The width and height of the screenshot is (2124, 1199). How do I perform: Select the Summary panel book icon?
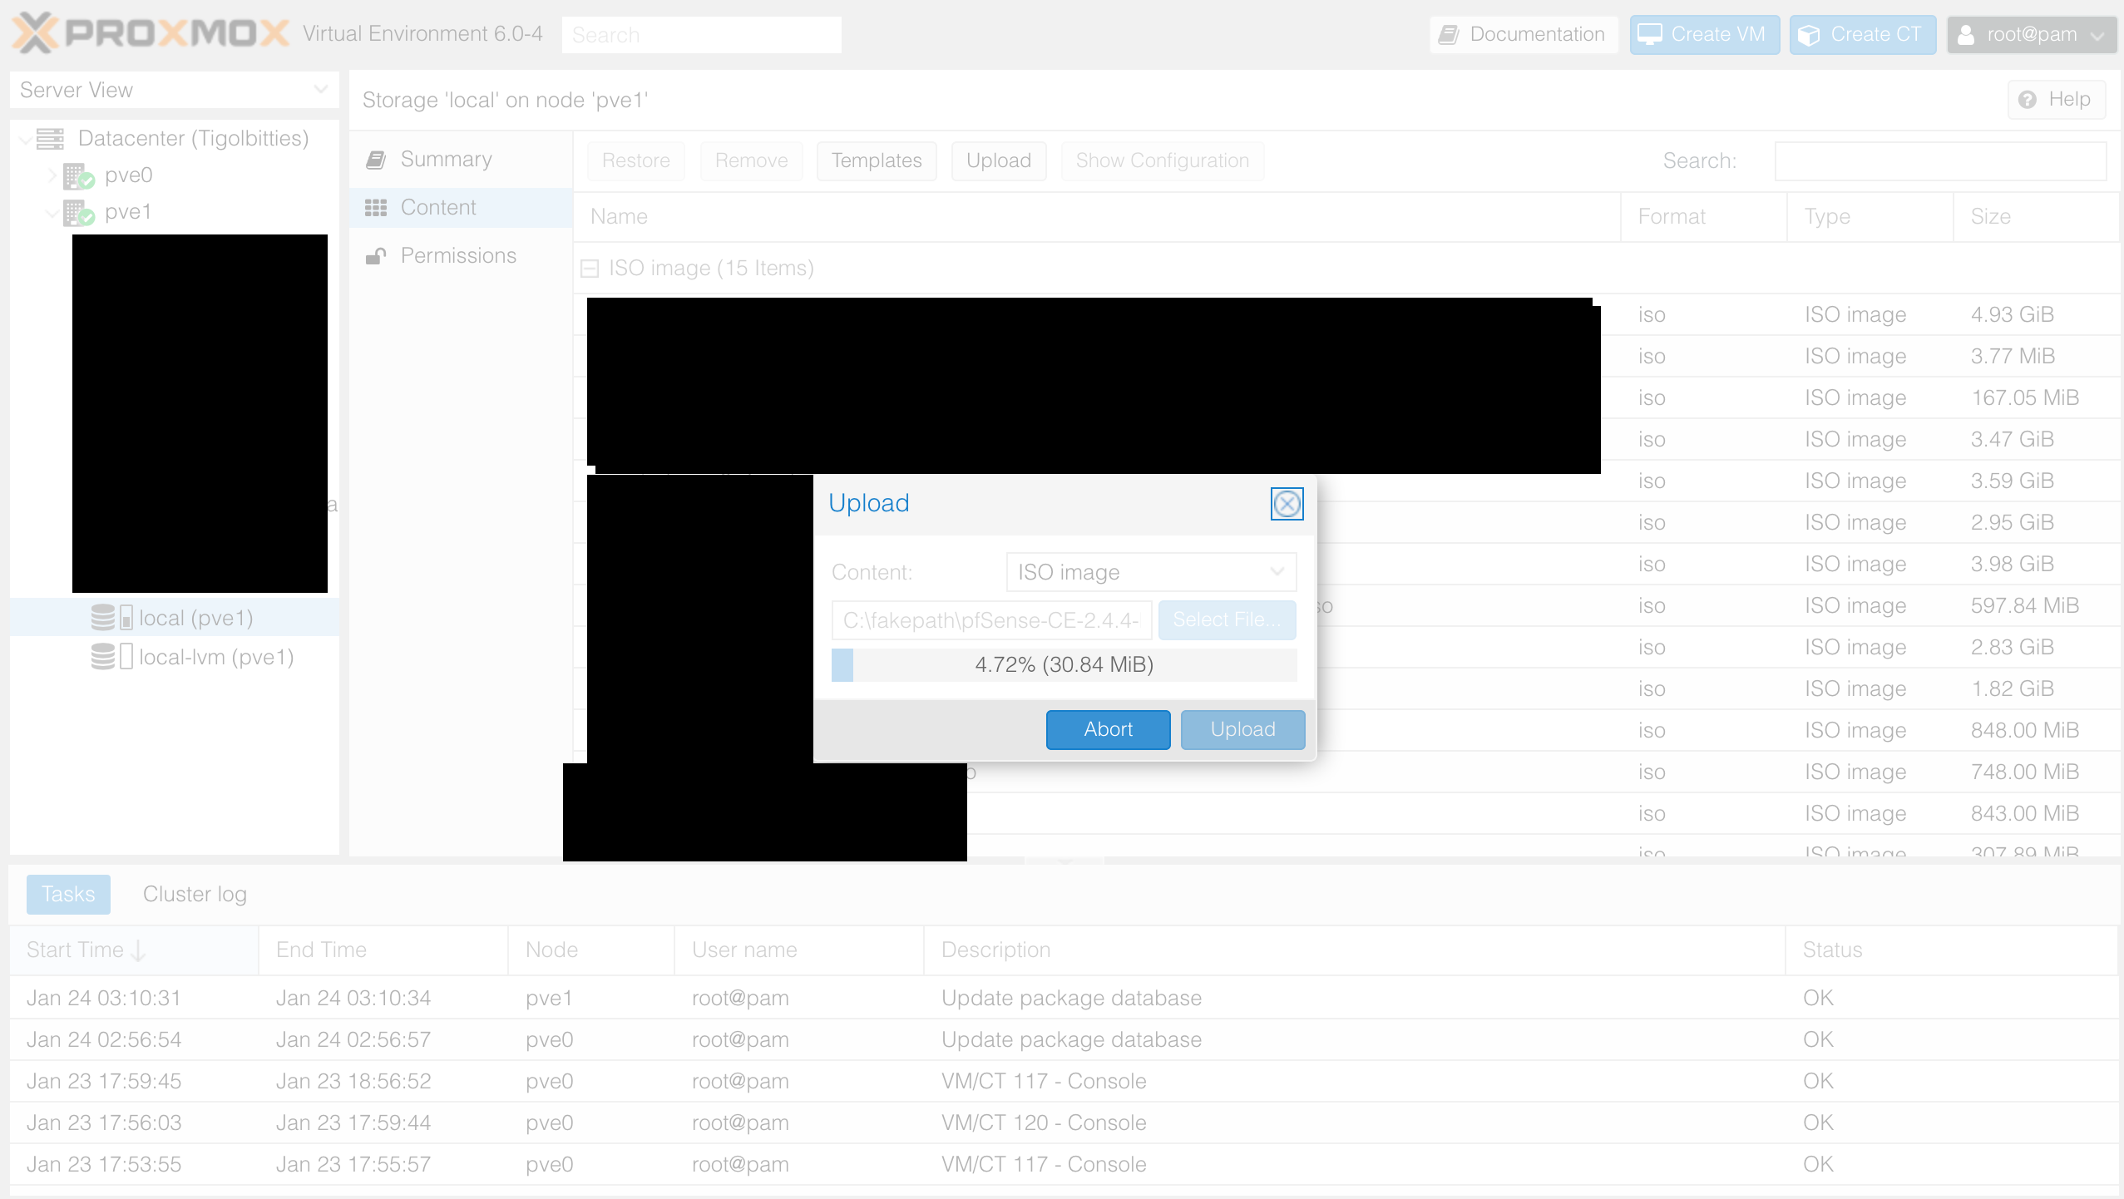pos(376,159)
